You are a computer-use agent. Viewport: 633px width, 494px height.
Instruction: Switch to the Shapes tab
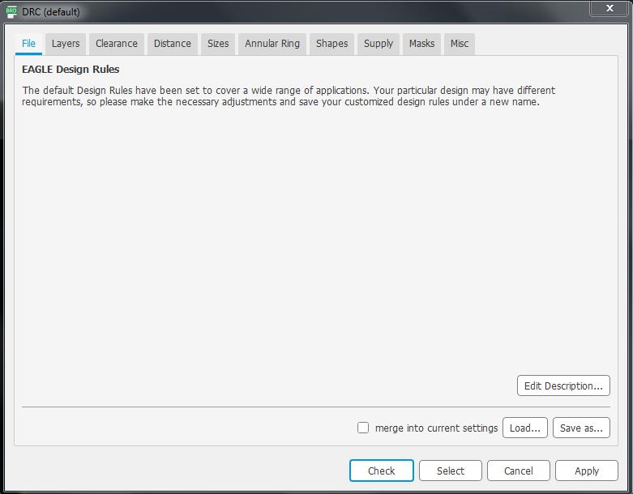pyautogui.click(x=331, y=44)
